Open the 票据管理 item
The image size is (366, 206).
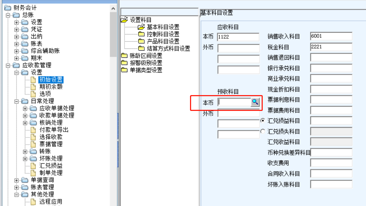coord(51,144)
